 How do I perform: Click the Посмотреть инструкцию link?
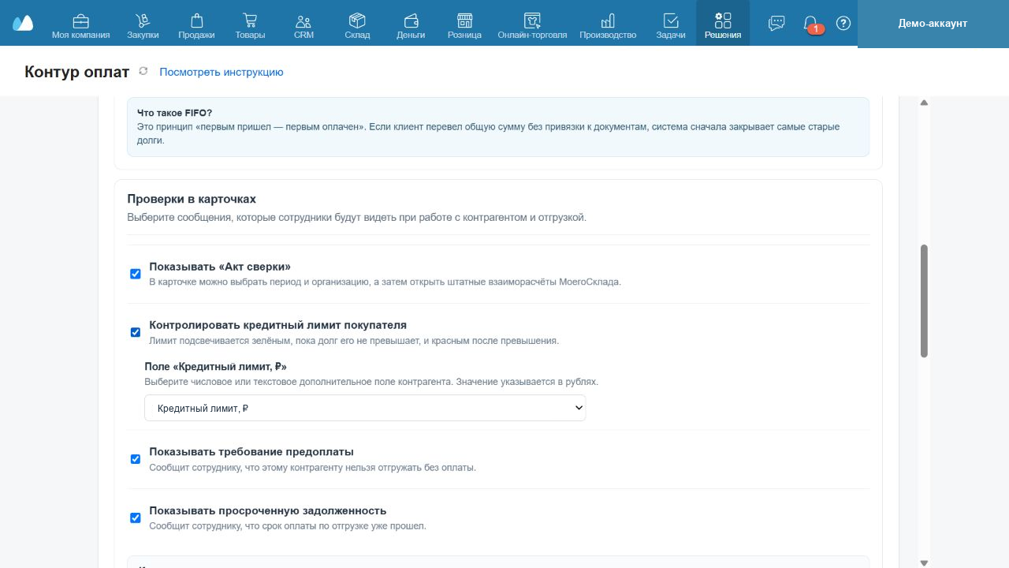click(x=222, y=72)
